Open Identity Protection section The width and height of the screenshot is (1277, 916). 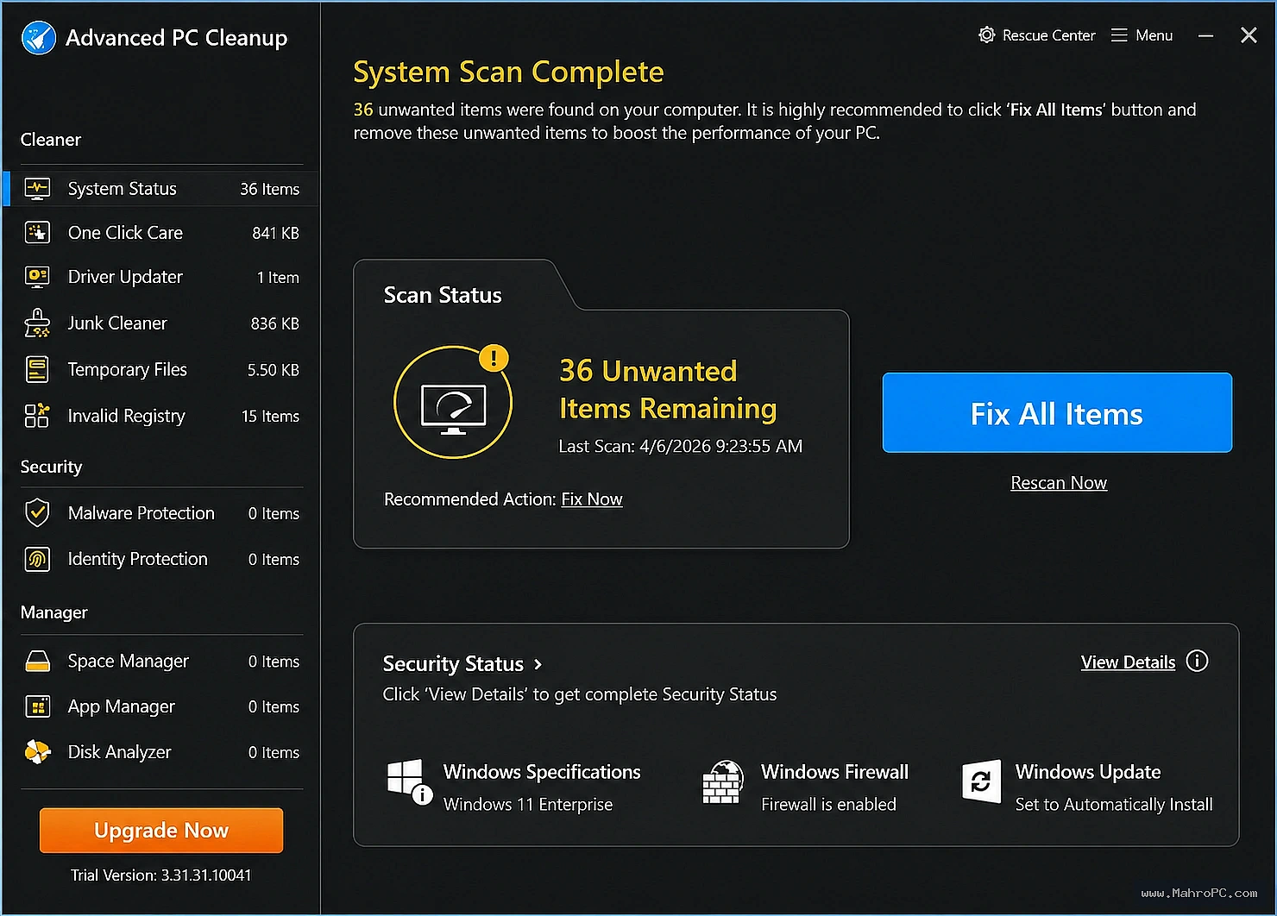pyautogui.click(x=161, y=560)
